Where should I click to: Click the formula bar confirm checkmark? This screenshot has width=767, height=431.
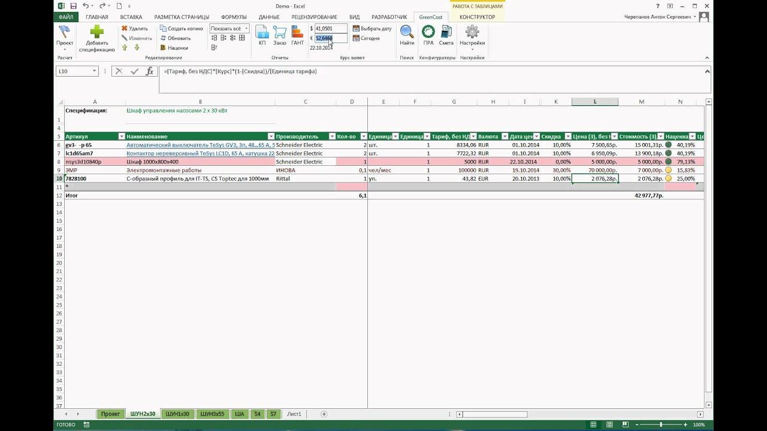coord(134,71)
